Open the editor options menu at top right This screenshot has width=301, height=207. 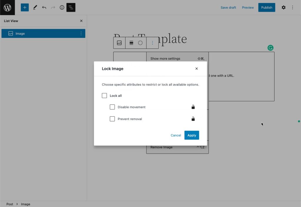coord(292,7)
